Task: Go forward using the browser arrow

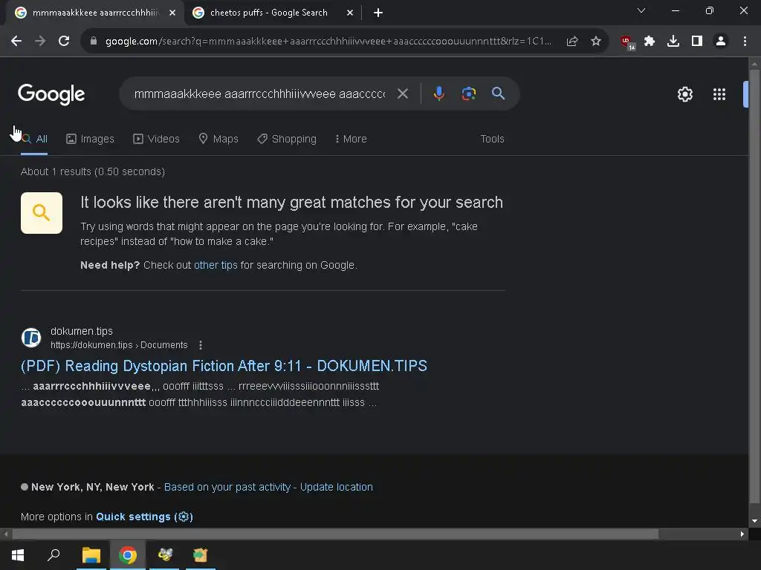Action: click(x=40, y=42)
